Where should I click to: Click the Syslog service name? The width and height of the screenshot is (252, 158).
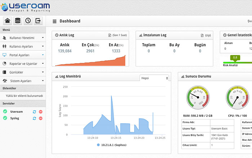tap(15, 118)
